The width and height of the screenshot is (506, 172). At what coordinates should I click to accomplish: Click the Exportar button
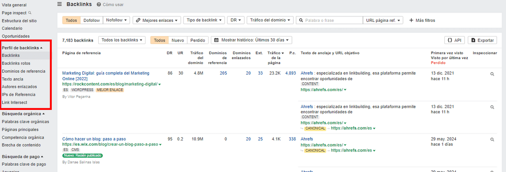point(482,40)
